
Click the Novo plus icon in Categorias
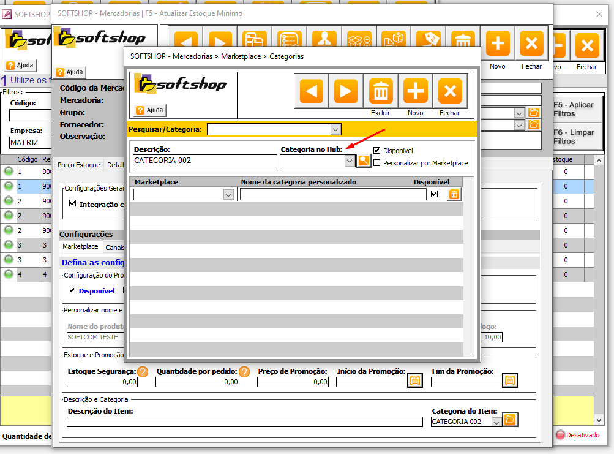tap(415, 91)
